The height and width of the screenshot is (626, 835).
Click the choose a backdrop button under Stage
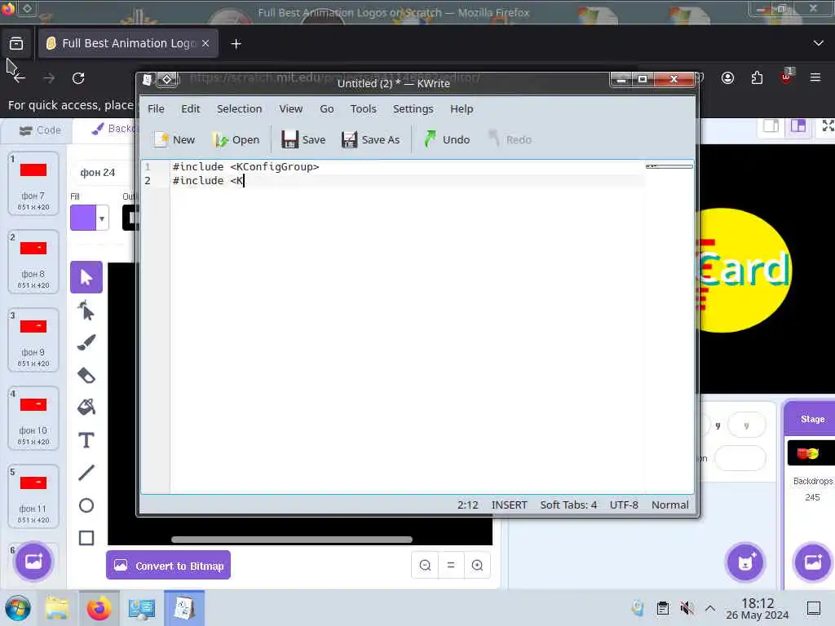point(813,562)
